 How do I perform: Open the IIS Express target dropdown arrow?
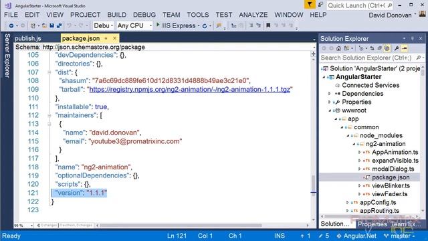(199, 25)
